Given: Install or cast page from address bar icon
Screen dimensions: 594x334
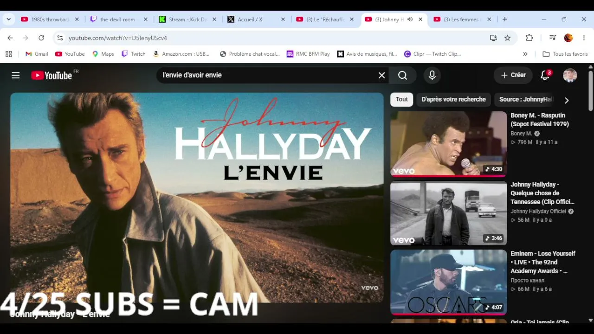Looking at the screenshot, I should click(493, 38).
